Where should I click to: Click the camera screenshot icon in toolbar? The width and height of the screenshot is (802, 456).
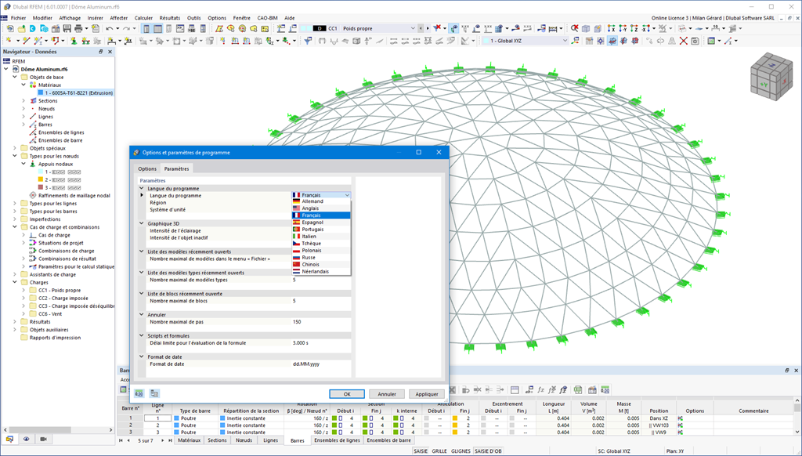[695, 41]
